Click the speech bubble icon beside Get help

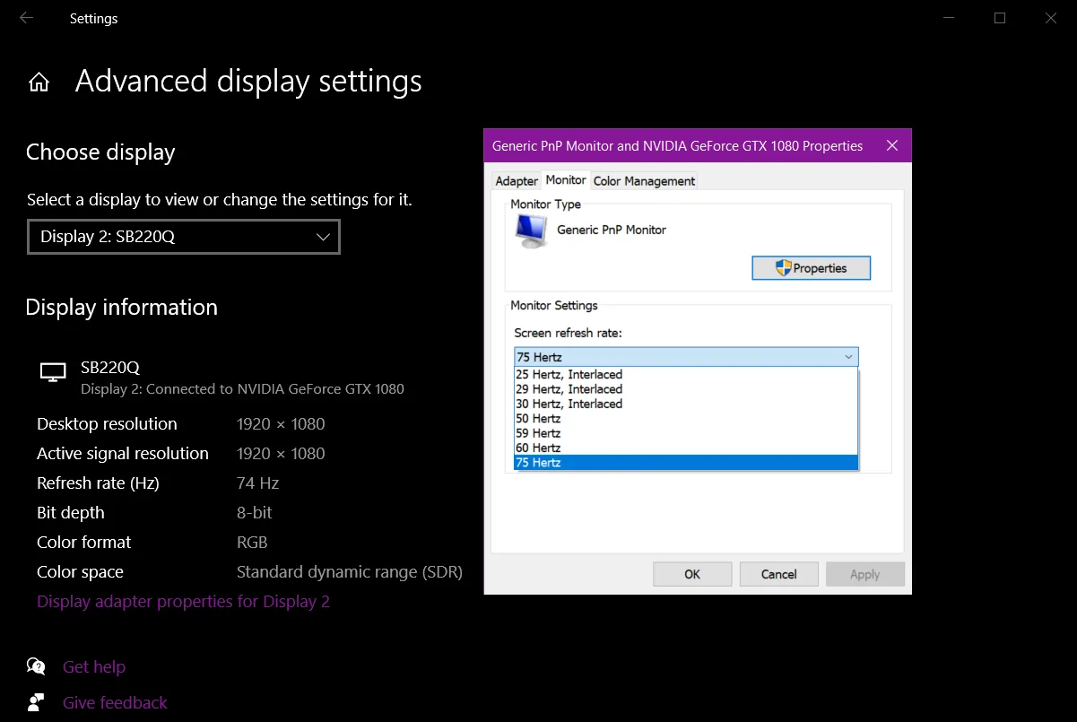coord(36,666)
